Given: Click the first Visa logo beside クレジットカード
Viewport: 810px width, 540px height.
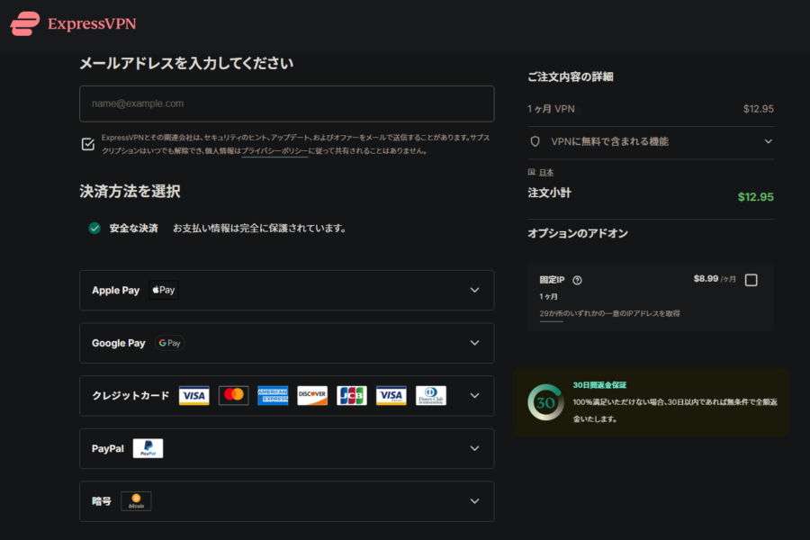Looking at the screenshot, I should coord(194,396).
